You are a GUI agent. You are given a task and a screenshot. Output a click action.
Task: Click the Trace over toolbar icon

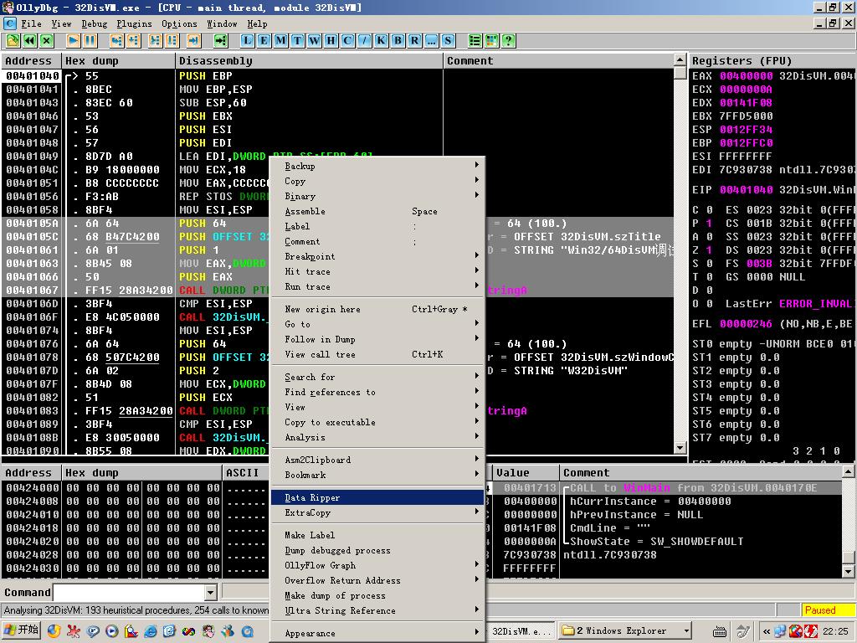point(172,40)
